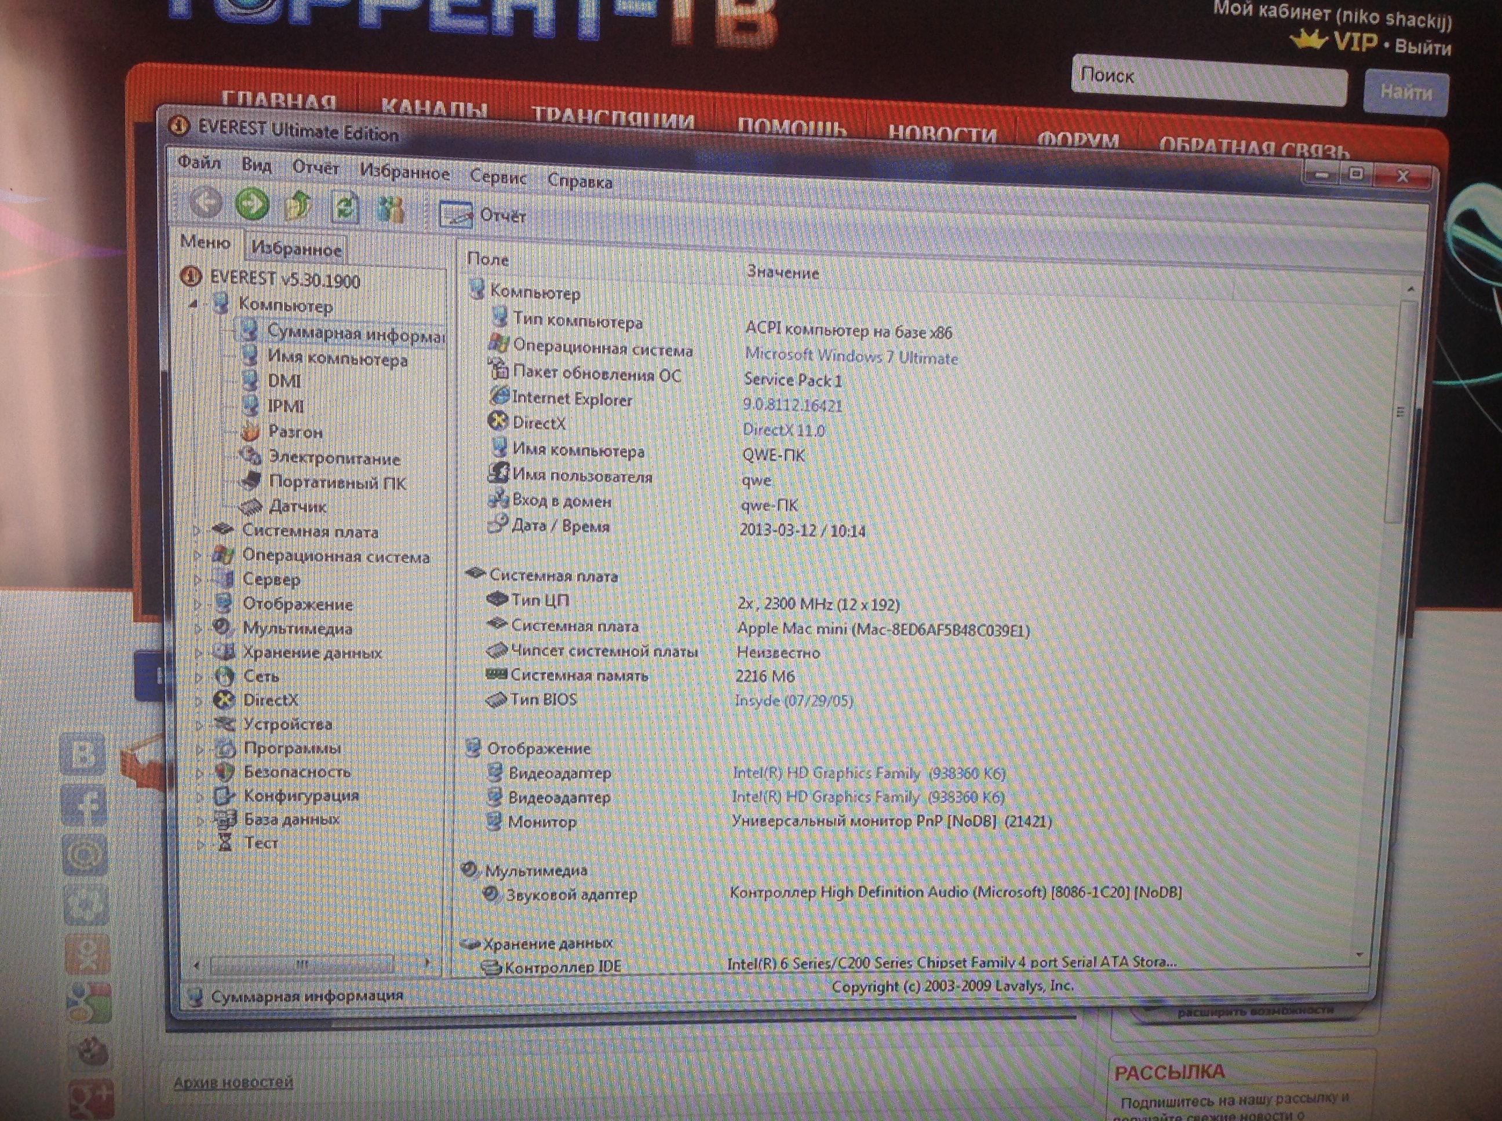Click the 9.0.8112.16421 Internet Explorer version link
The width and height of the screenshot is (1502, 1121).
[x=792, y=405]
